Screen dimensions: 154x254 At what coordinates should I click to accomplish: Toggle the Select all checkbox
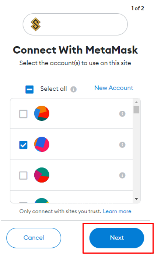tap(29, 90)
